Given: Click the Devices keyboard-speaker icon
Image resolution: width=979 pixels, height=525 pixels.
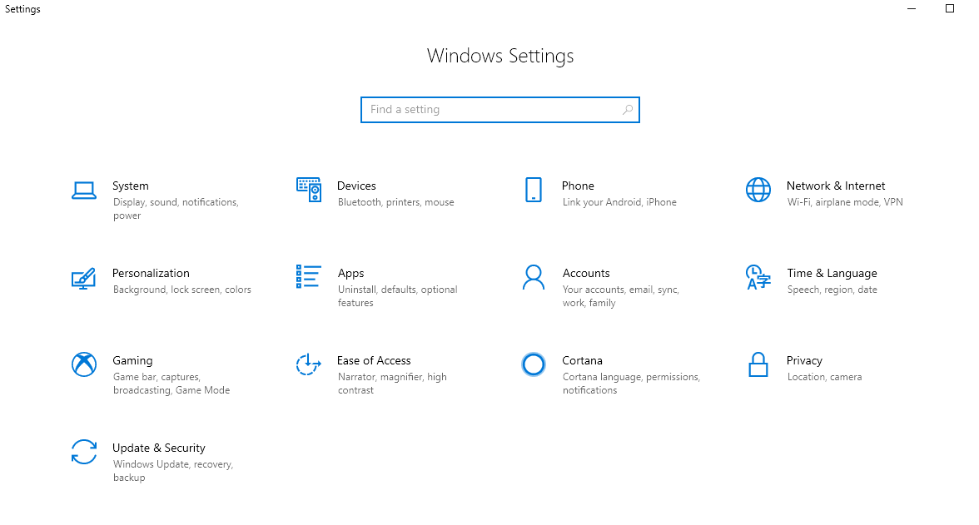Looking at the screenshot, I should [x=308, y=190].
